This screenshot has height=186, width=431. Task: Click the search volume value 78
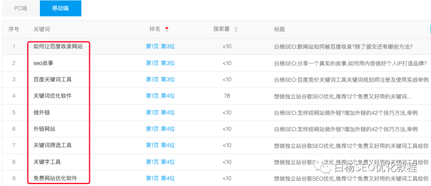227,96
